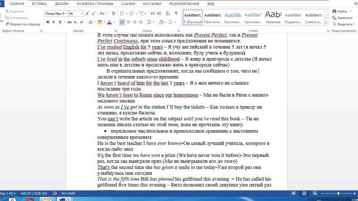Open font name dropdown Times New Roman
This screenshot has height=201, width=358.
tap(67, 13)
